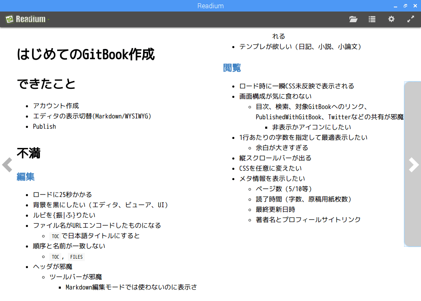Click テンプレが欲しい list item

tap(301, 47)
